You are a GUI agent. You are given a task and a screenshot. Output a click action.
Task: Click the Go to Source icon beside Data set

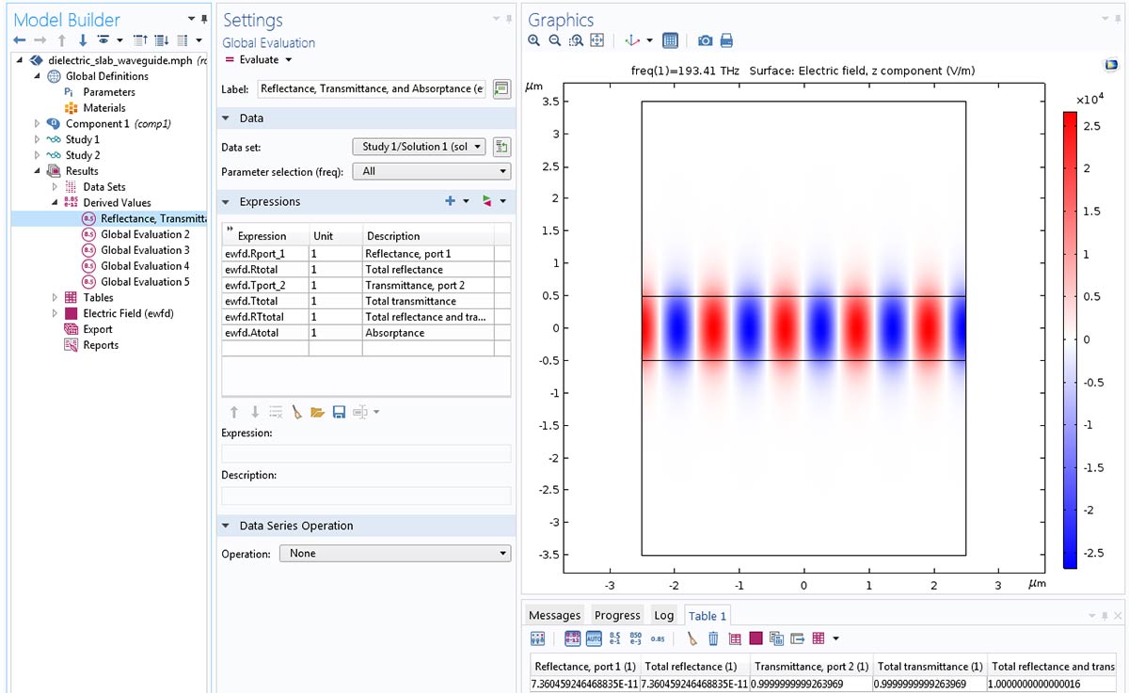pos(501,147)
